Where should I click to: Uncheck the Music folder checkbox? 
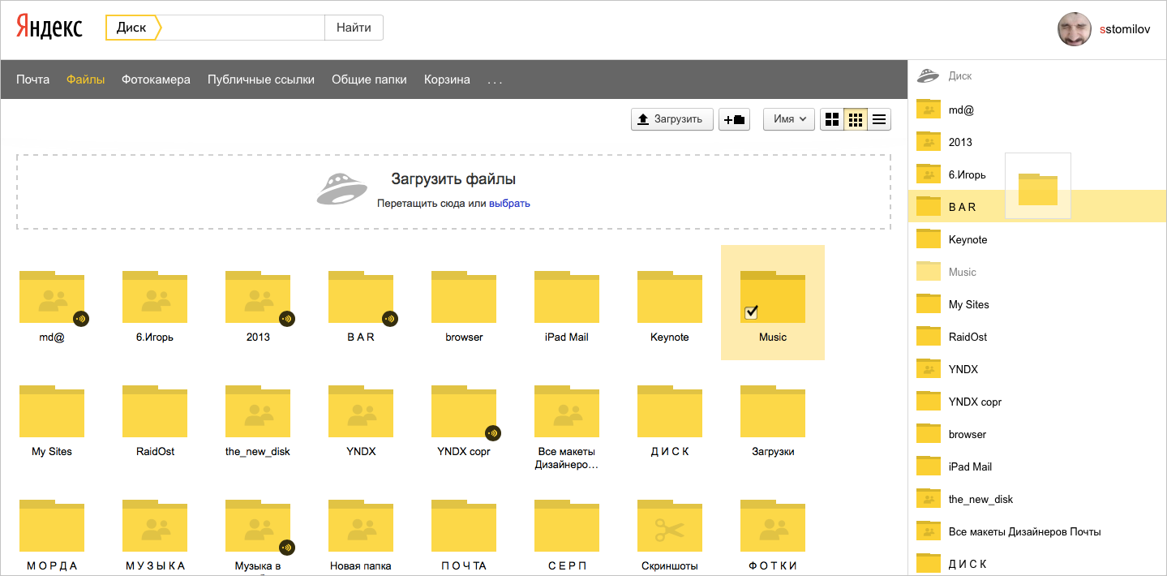750,312
